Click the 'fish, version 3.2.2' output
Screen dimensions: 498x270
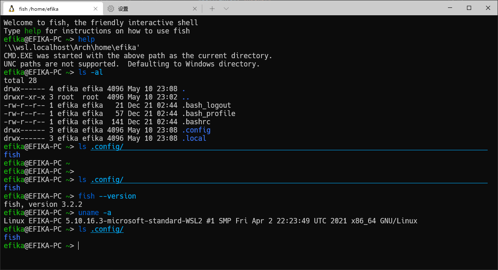tap(43, 204)
